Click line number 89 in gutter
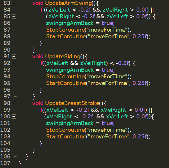 click(7, 43)
